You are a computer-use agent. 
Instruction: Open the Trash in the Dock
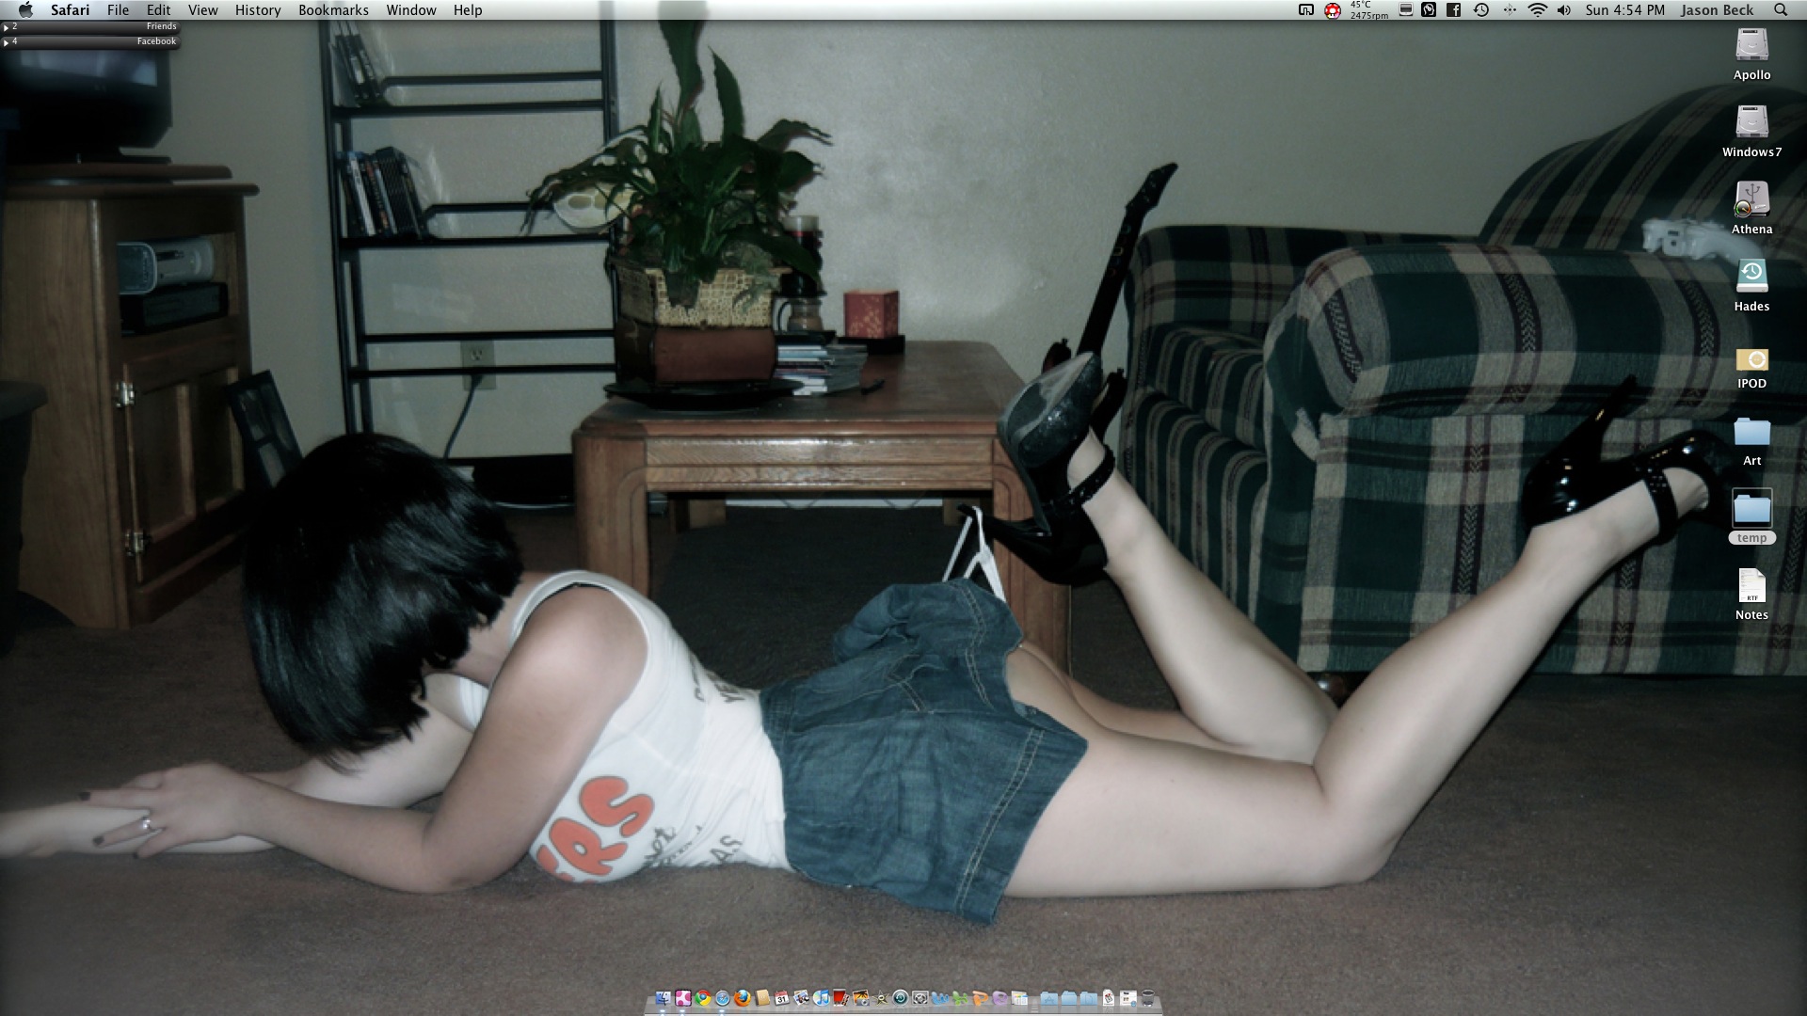point(1147,998)
